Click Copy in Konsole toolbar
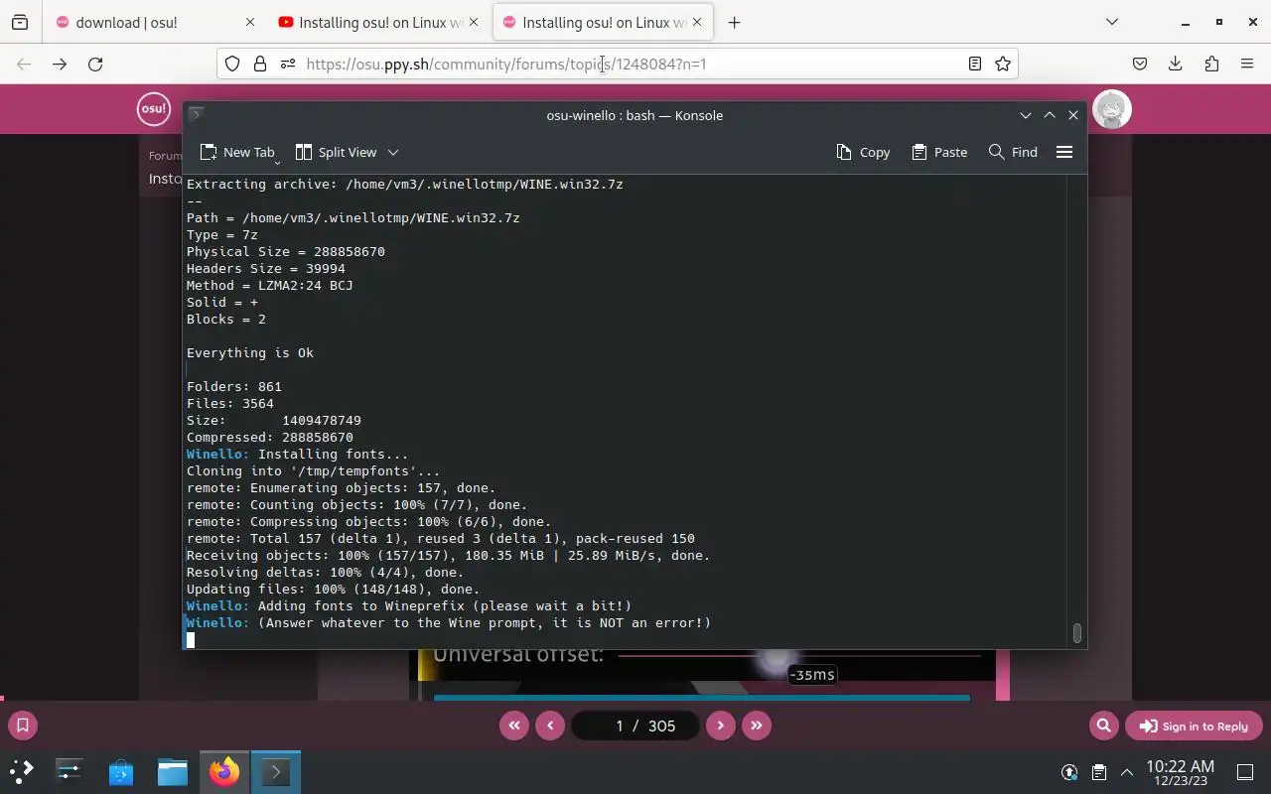 (863, 152)
